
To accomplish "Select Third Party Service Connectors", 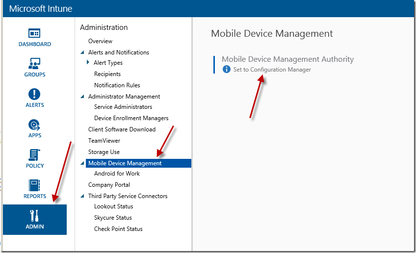I will [x=128, y=196].
